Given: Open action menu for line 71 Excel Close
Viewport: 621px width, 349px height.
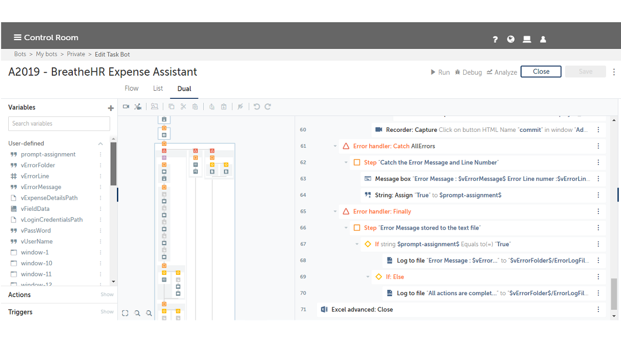Looking at the screenshot, I should (x=598, y=309).
